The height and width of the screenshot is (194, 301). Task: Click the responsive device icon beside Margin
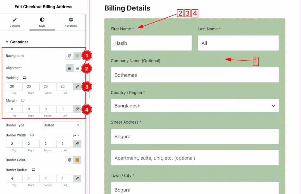(23, 101)
